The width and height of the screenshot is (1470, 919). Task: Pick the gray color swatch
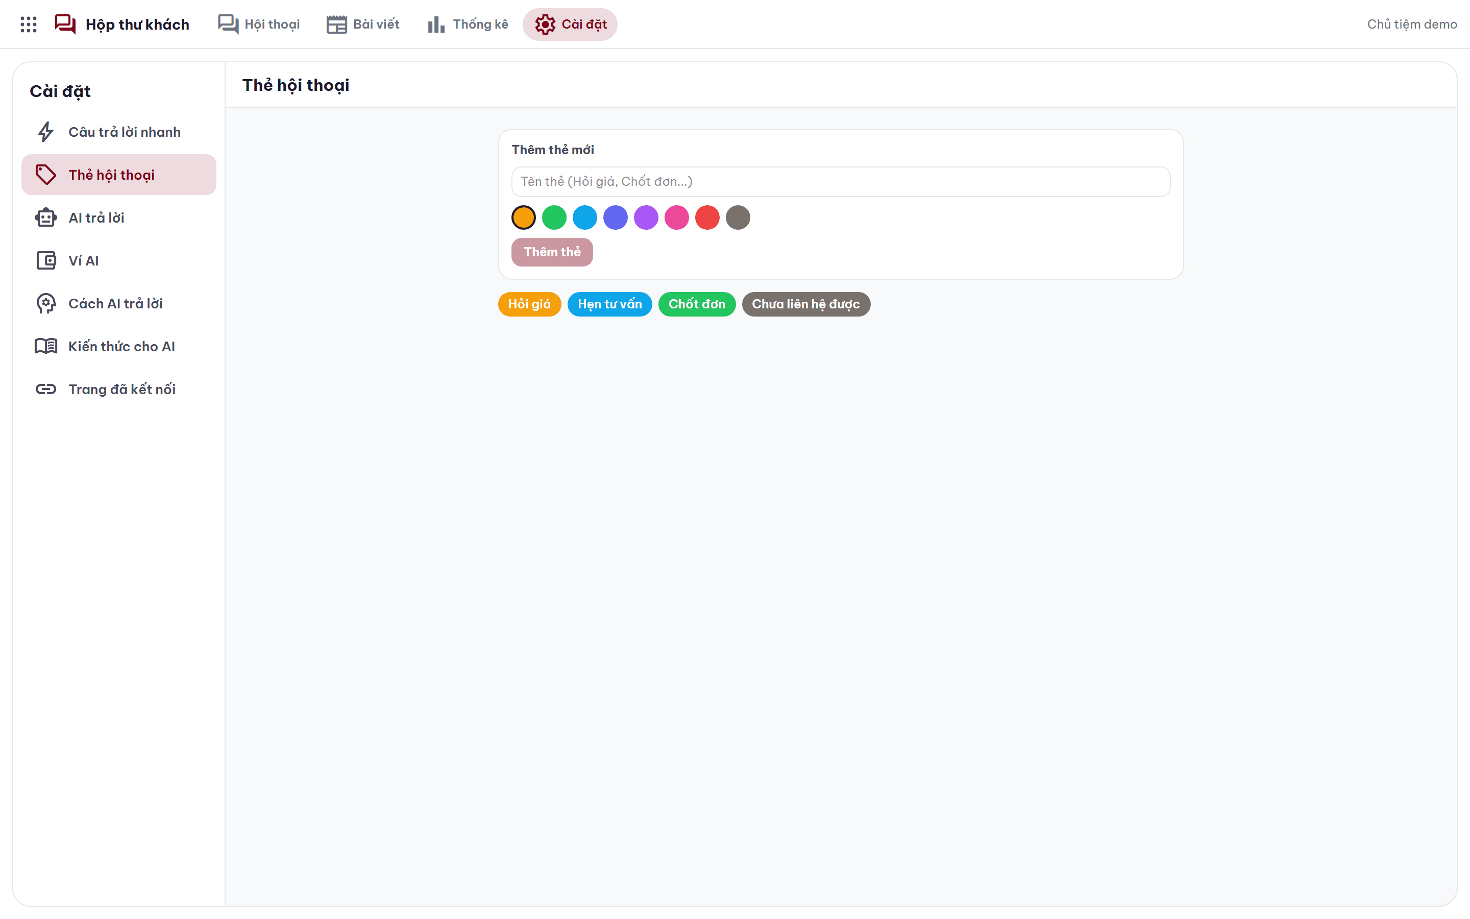click(x=738, y=217)
